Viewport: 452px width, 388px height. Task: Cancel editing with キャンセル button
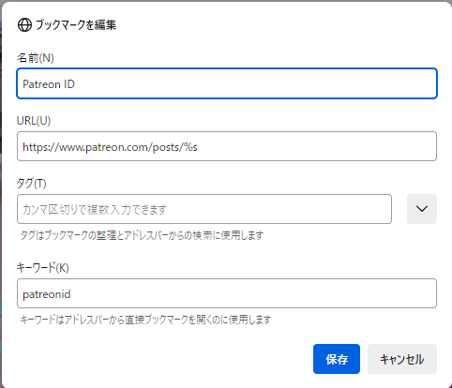(x=402, y=359)
